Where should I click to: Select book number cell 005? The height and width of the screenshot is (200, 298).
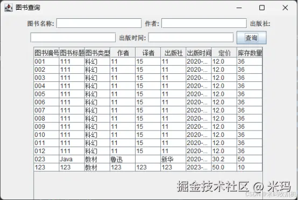pyautogui.click(x=47, y=94)
